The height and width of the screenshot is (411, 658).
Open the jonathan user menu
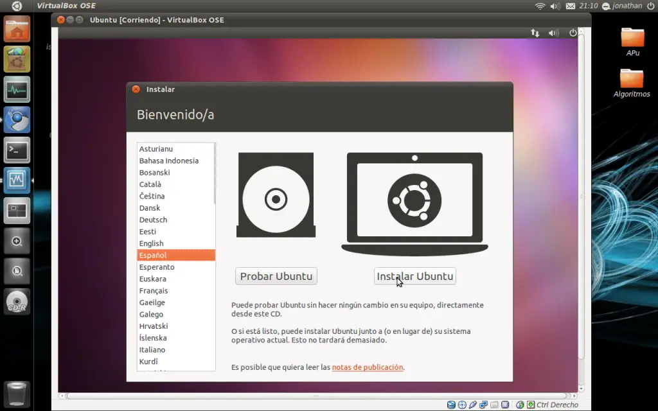[x=622, y=6]
